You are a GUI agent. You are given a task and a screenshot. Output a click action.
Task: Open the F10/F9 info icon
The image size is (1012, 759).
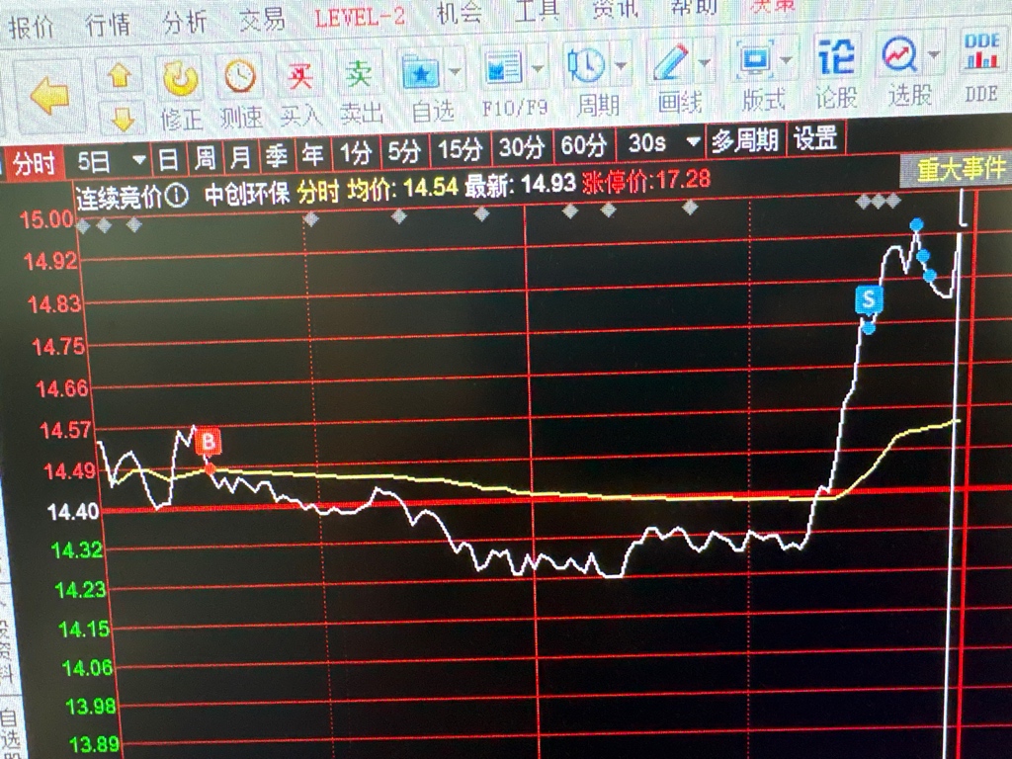pos(503,68)
